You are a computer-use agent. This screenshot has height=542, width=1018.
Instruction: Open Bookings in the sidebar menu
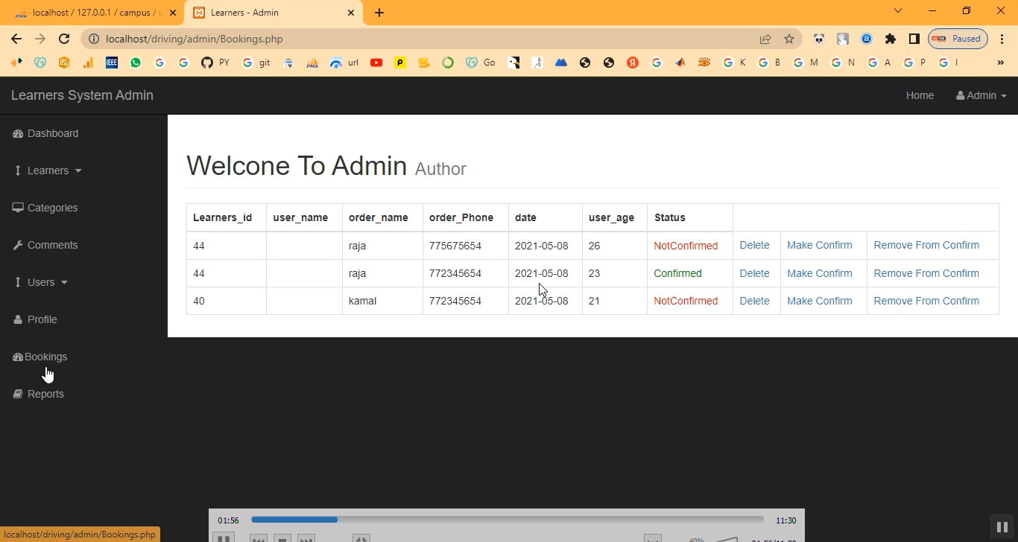45,357
